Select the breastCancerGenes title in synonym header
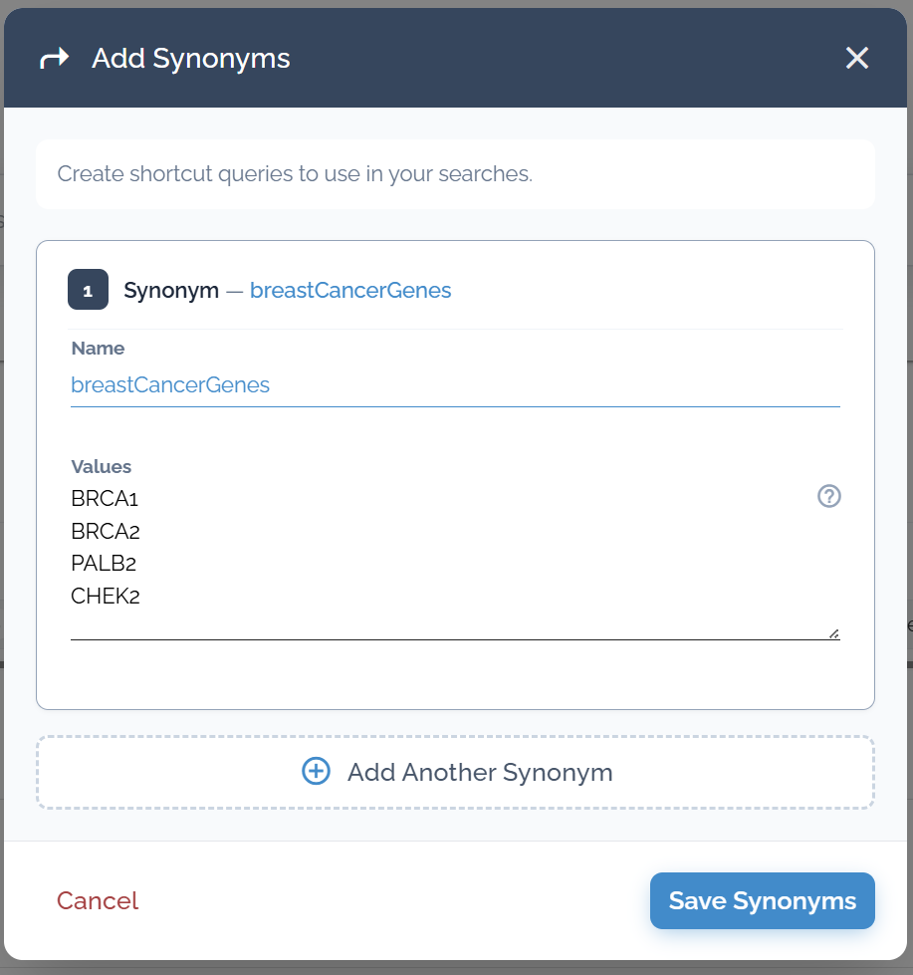The height and width of the screenshot is (975, 913). 350,291
